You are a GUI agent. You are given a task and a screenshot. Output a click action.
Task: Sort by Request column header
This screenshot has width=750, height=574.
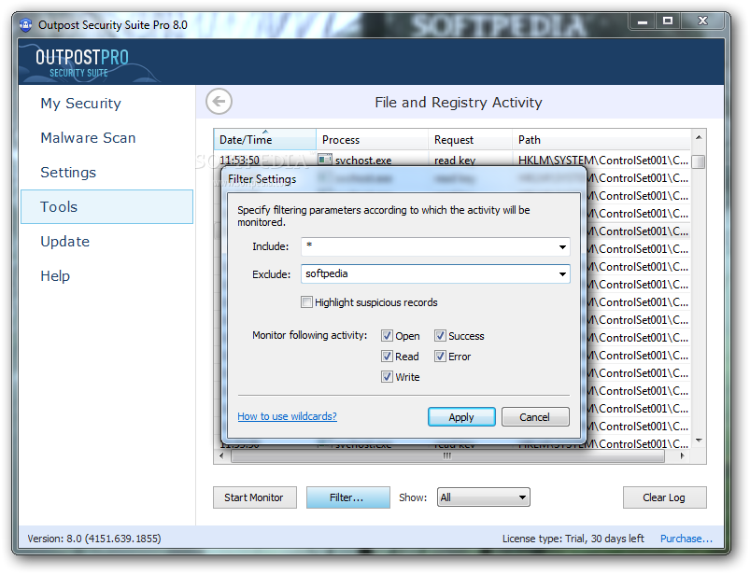click(470, 140)
